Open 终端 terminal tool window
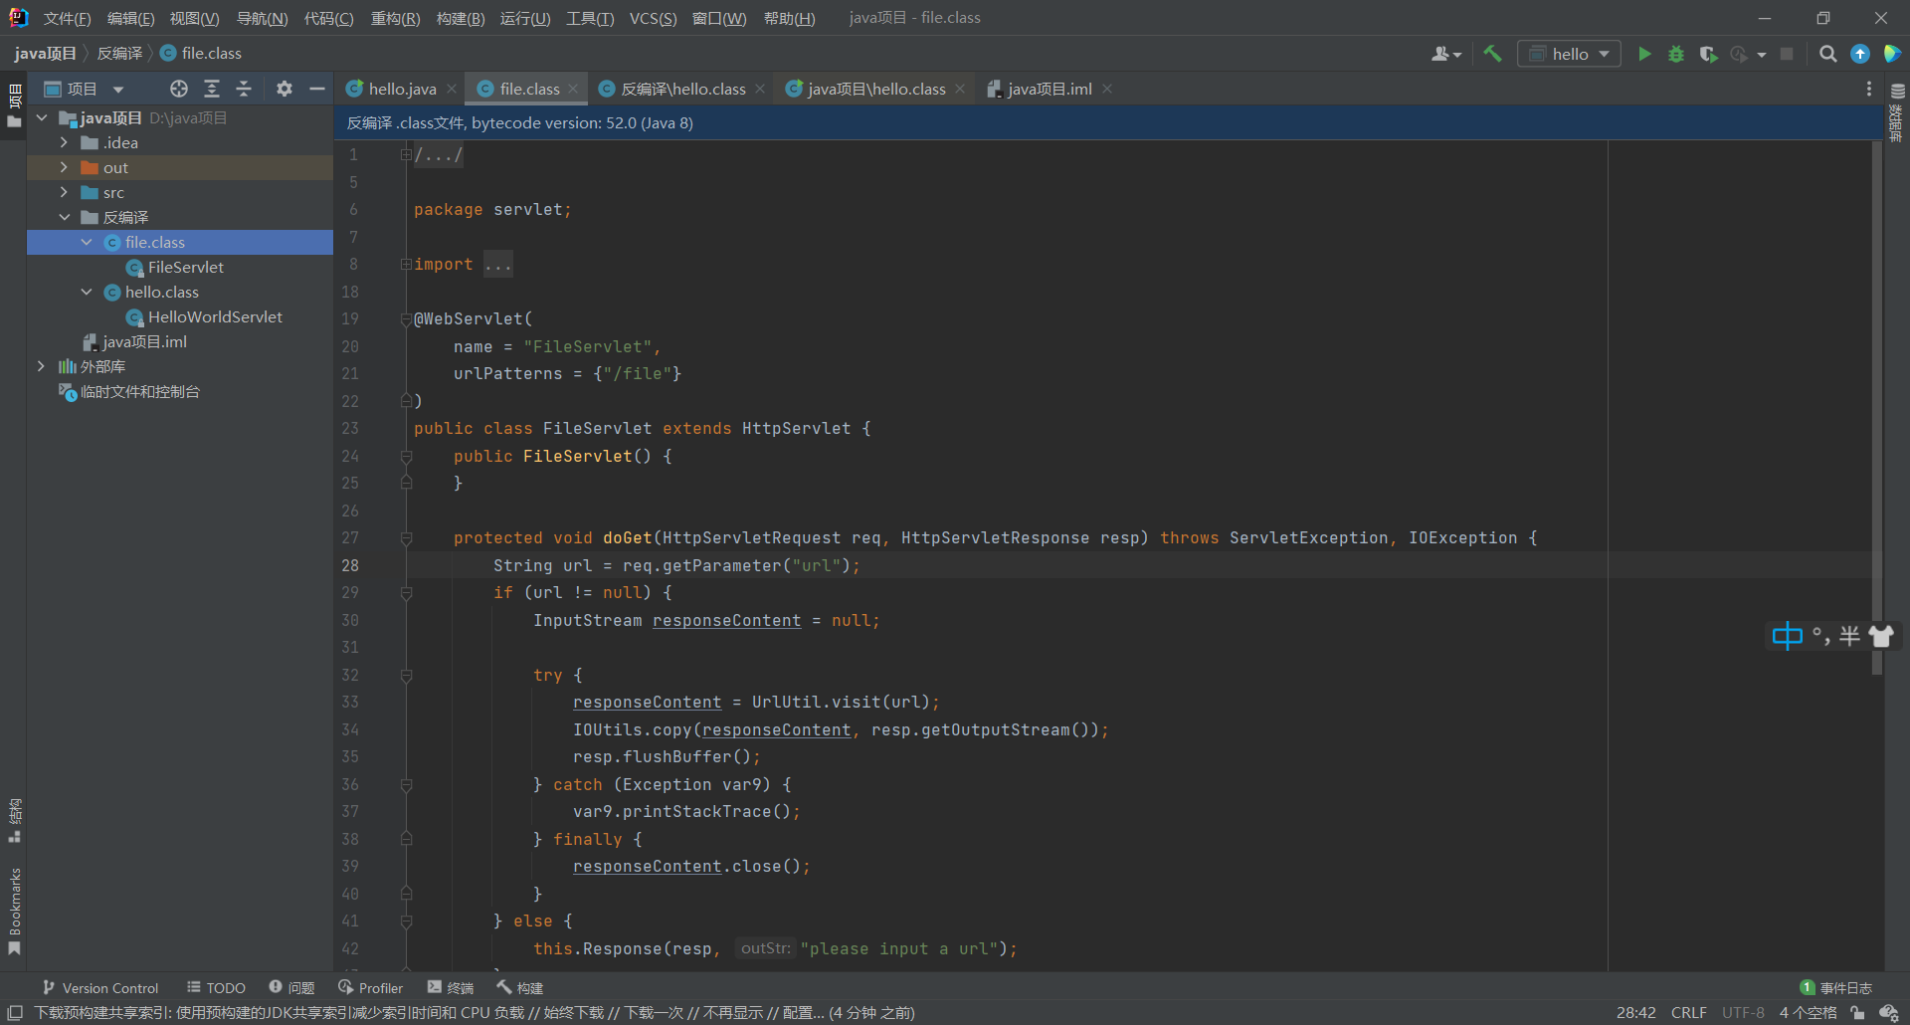1910x1025 pixels. point(451,987)
